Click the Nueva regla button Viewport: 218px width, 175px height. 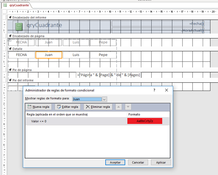tap(39, 107)
